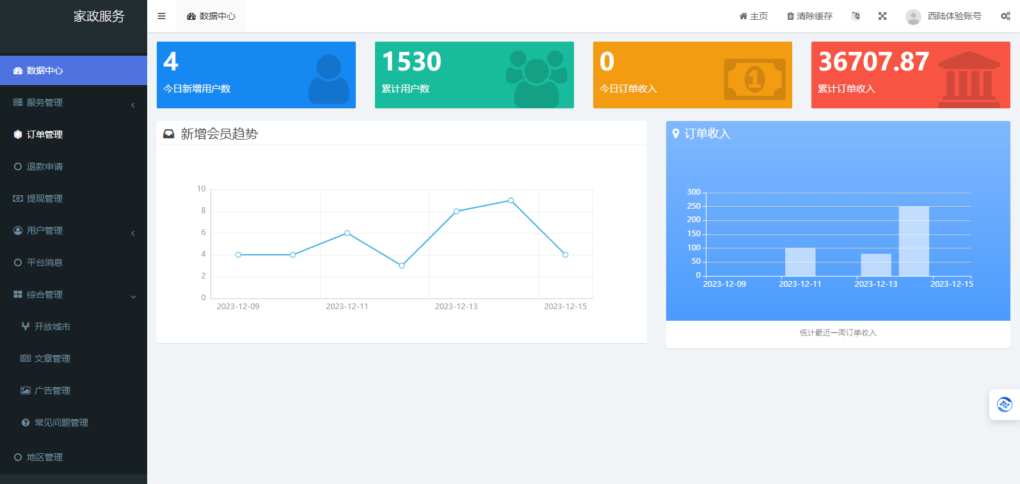
Task: Expand the 用户管理 submenu arrow
Action: (133, 233)
